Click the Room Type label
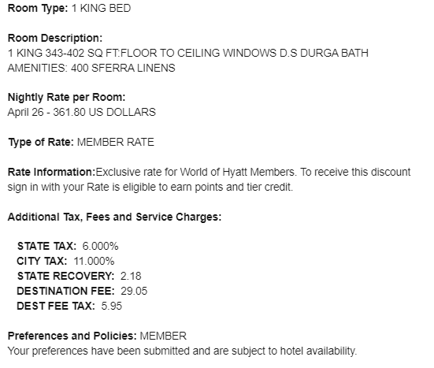The image size is (434, 368). [38, 9]
